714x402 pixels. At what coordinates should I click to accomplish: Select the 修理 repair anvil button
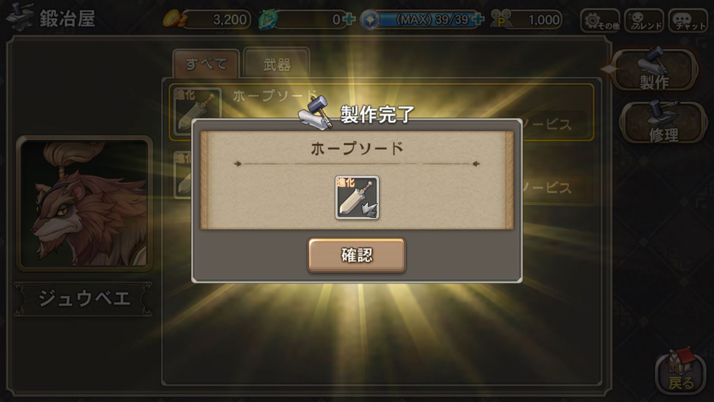click(x=663, y=122)
